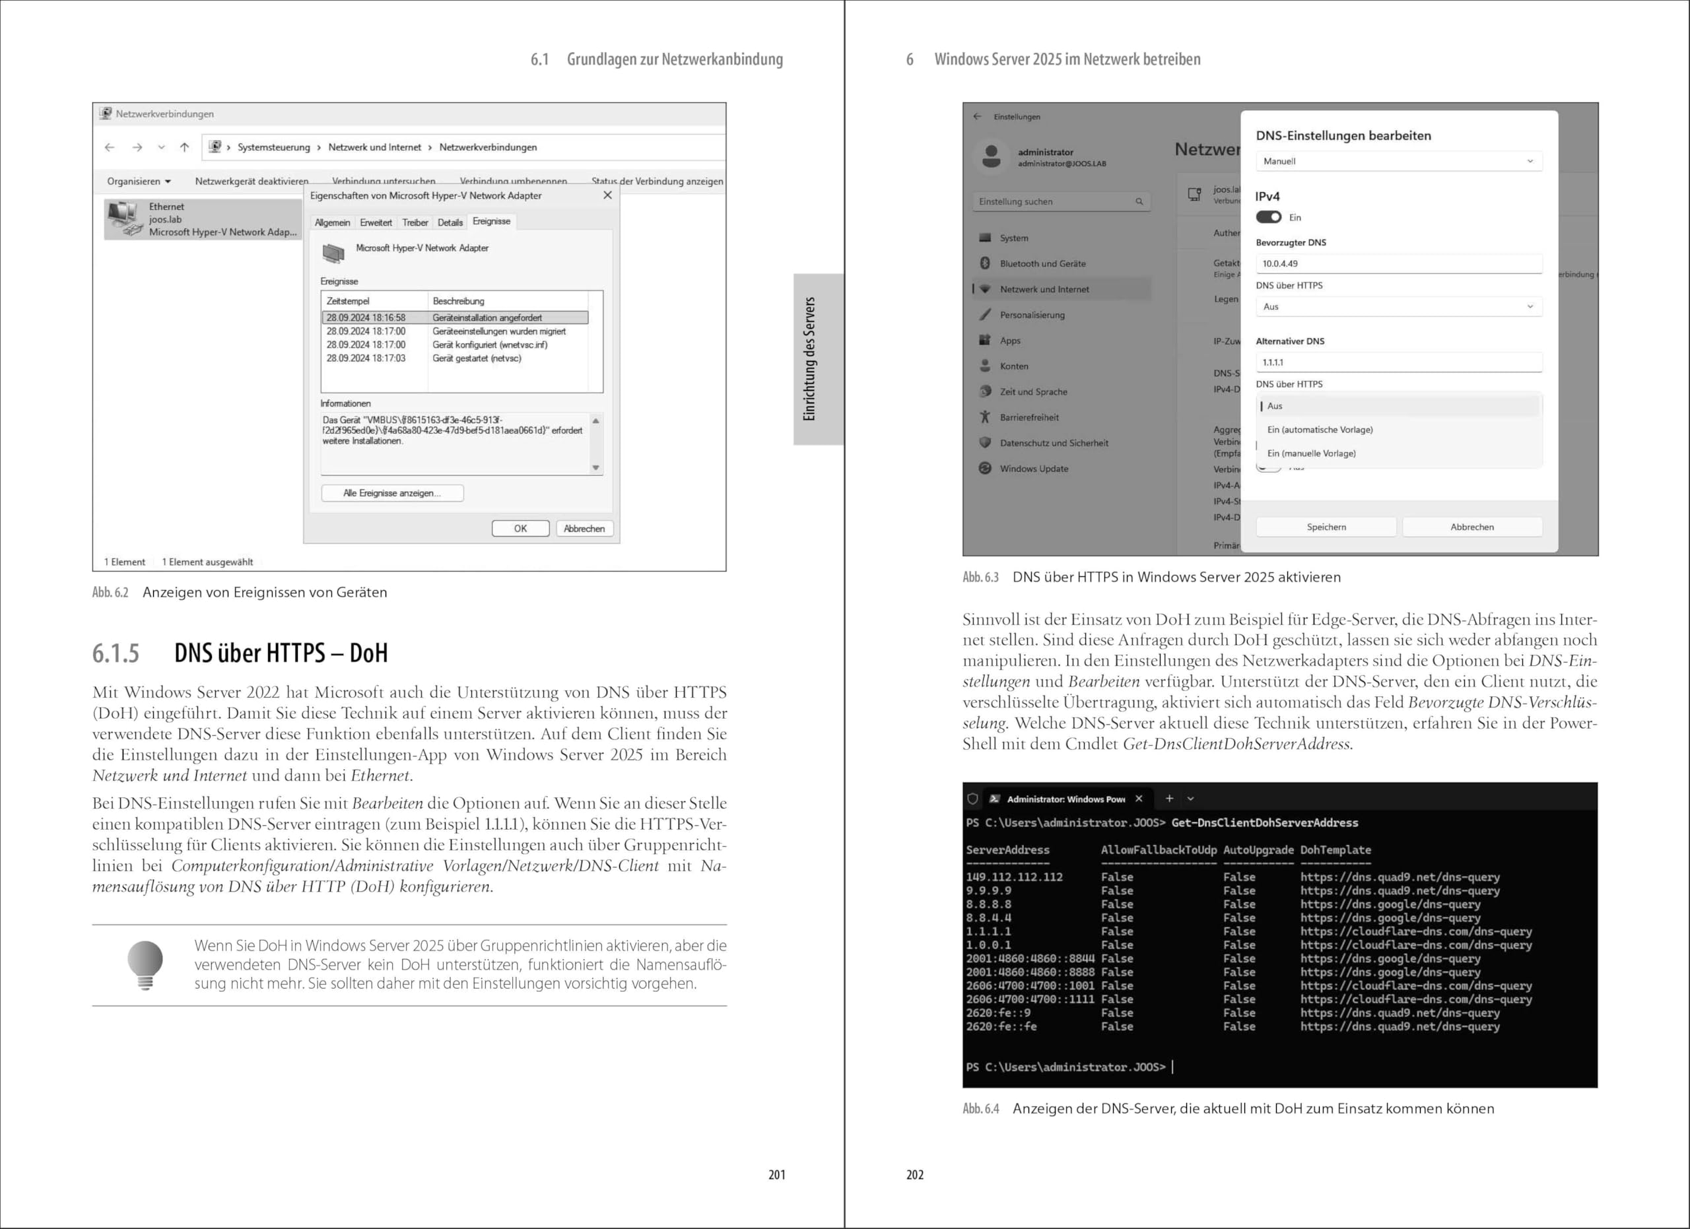
Task: Click the administrator account avatar
Action: click(991, 156)
